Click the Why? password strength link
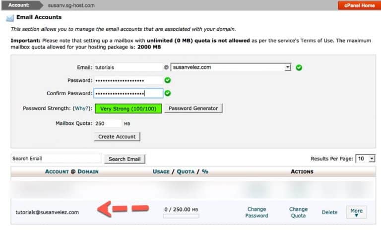 (x=82, y=108)
